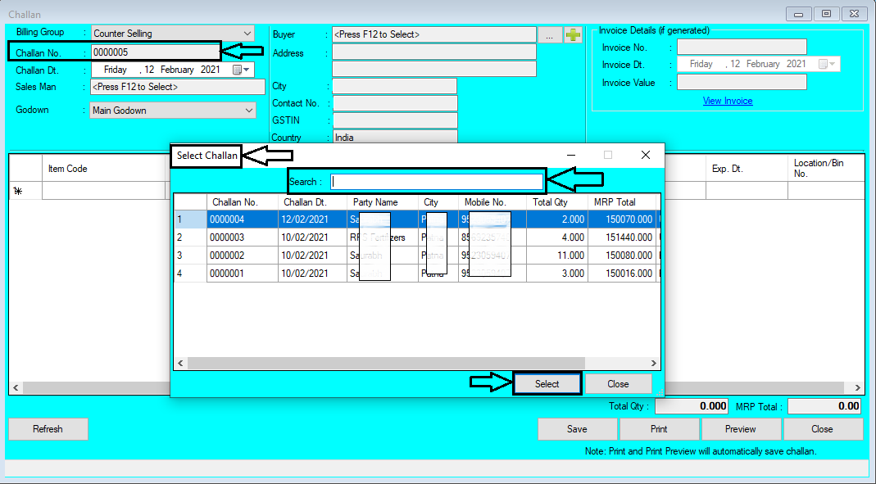Click the horizontal scrollbar right arrow in dialog
This screenshot has width=876, height=484.
[651, 363]
